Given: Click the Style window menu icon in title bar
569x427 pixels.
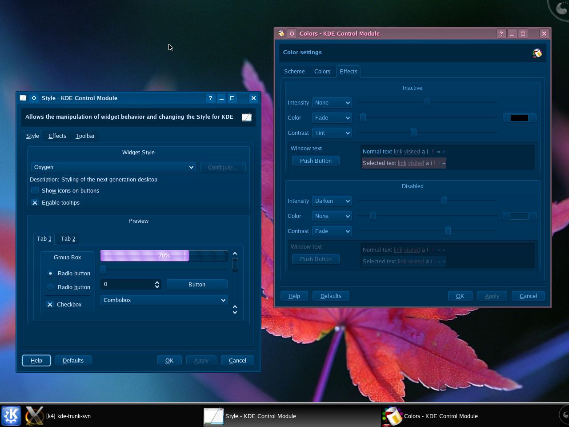Looking at the screenshot, I should click(x=23, y=98).
